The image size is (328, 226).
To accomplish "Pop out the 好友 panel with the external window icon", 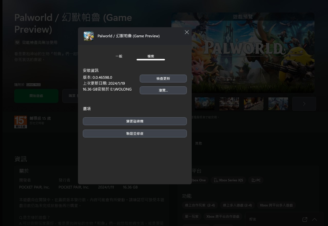I will [x=305, y=219].
